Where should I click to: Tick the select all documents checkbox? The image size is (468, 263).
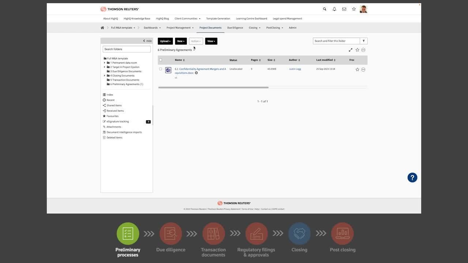tap(161, 60)
